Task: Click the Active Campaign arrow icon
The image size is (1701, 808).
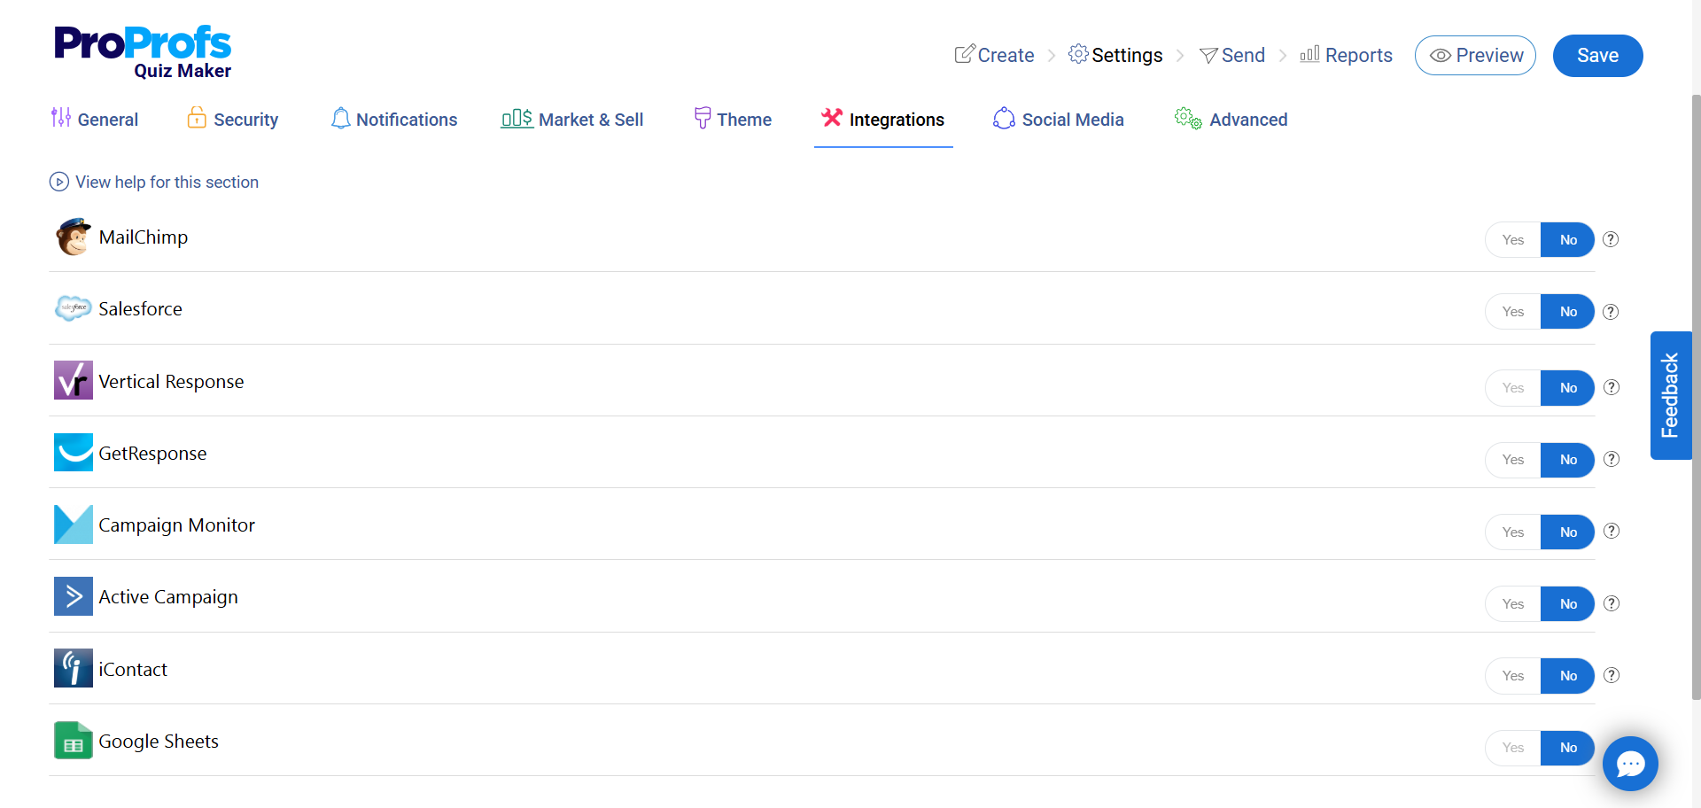Action: click(x=73, y=596)
